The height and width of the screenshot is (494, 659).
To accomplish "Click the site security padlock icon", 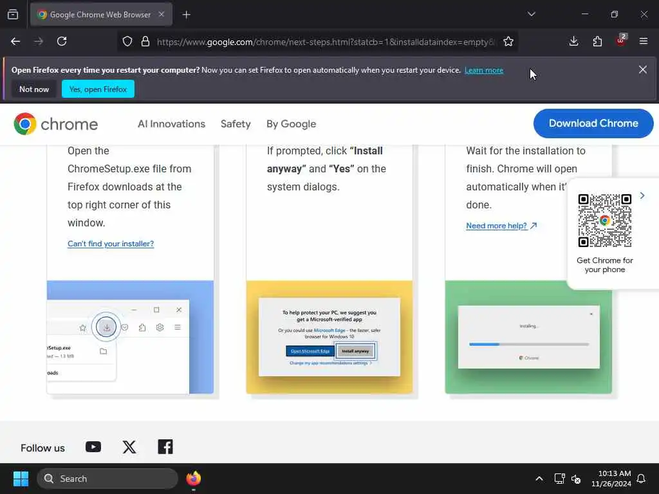I will pos(145,41).
